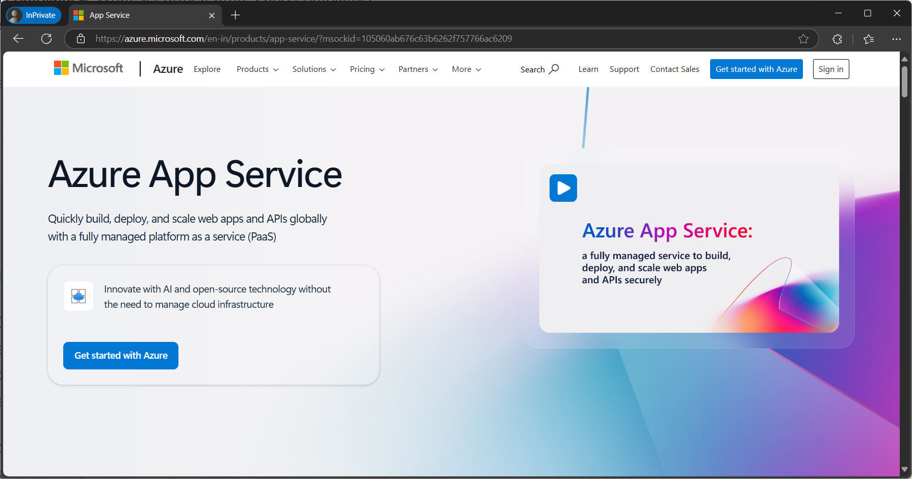Click the scrollbar up arrow
The image size is (912, 479).
[x=905, y=59]
